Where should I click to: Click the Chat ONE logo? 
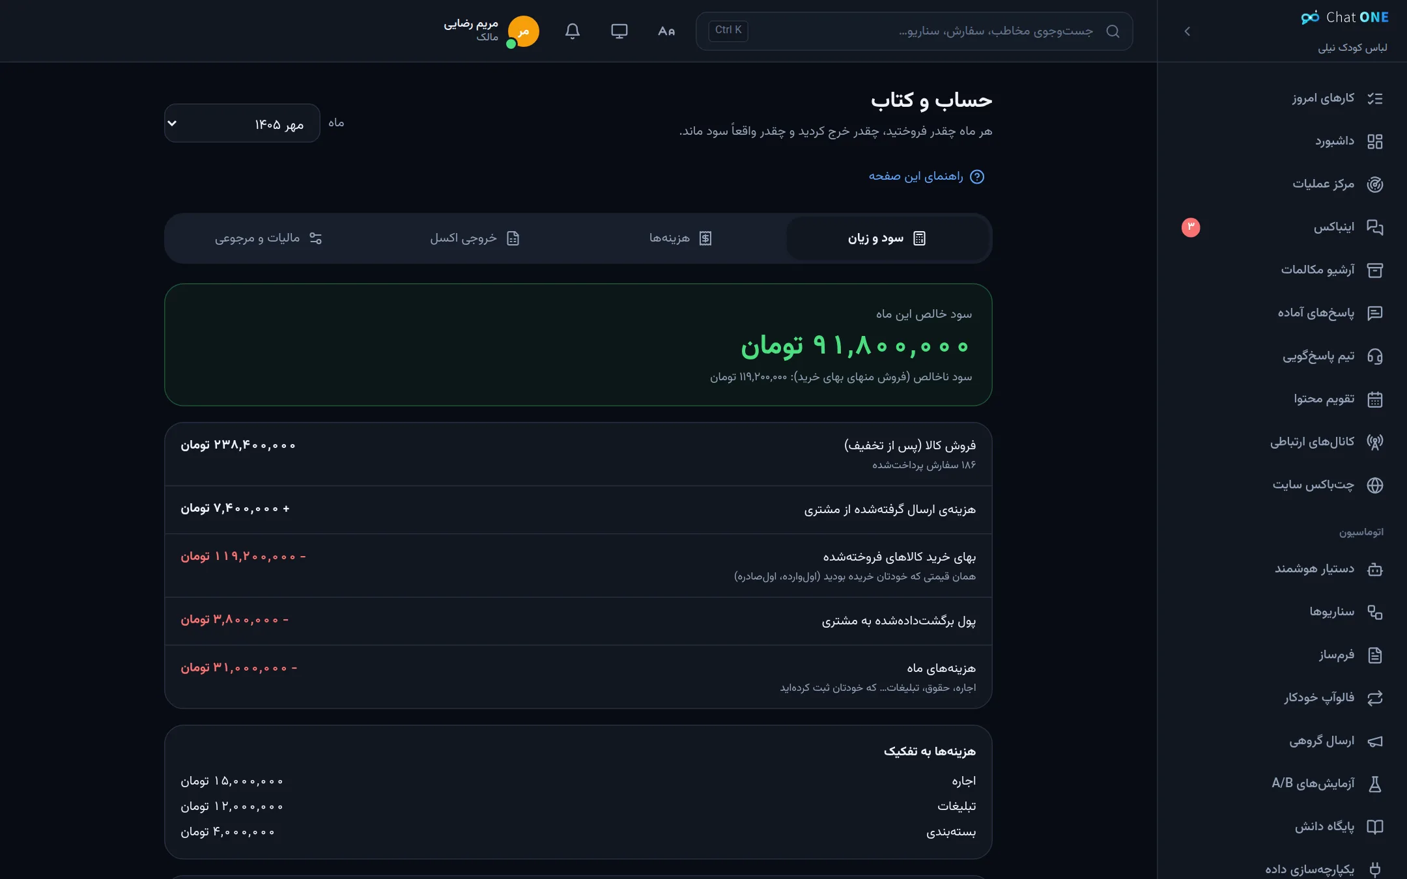[x=1344, y=18]
